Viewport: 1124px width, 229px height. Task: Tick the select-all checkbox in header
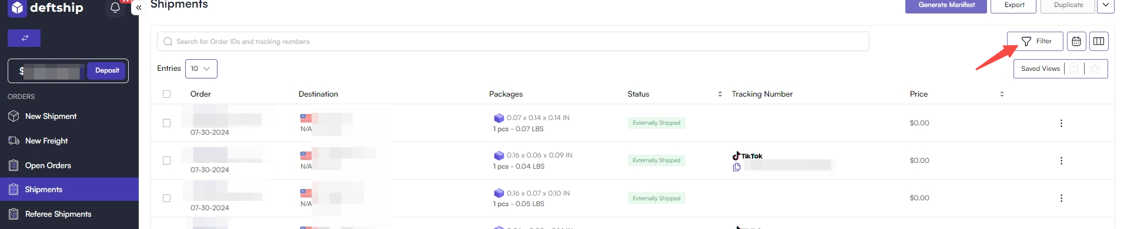point(167,94)
